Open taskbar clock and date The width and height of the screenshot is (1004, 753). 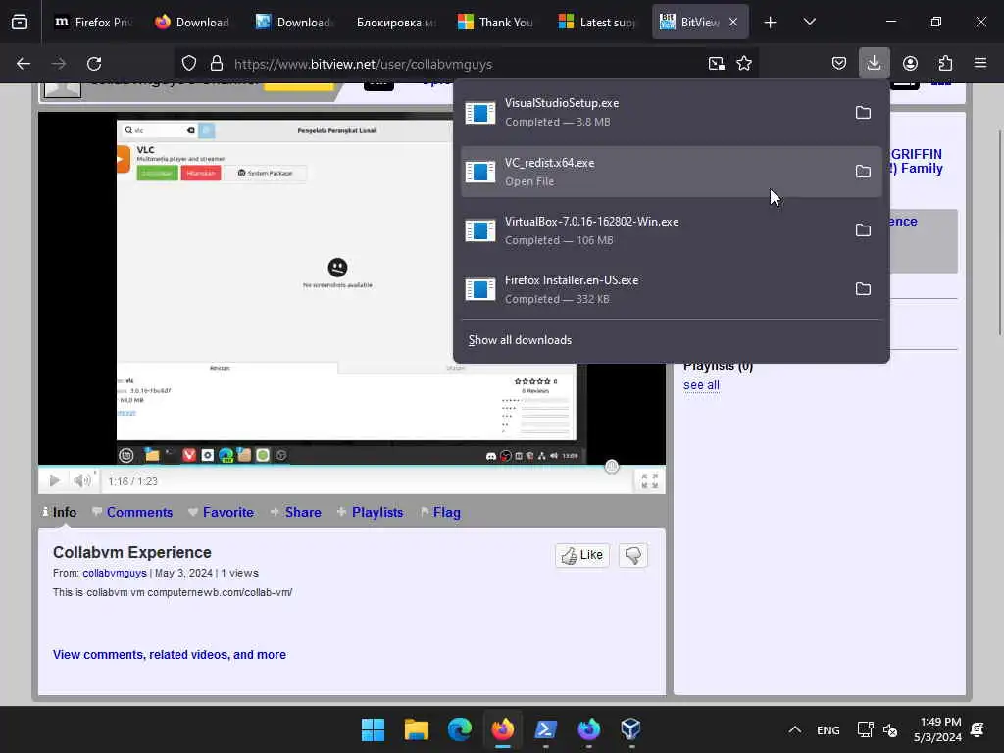[x=938, y=729]
